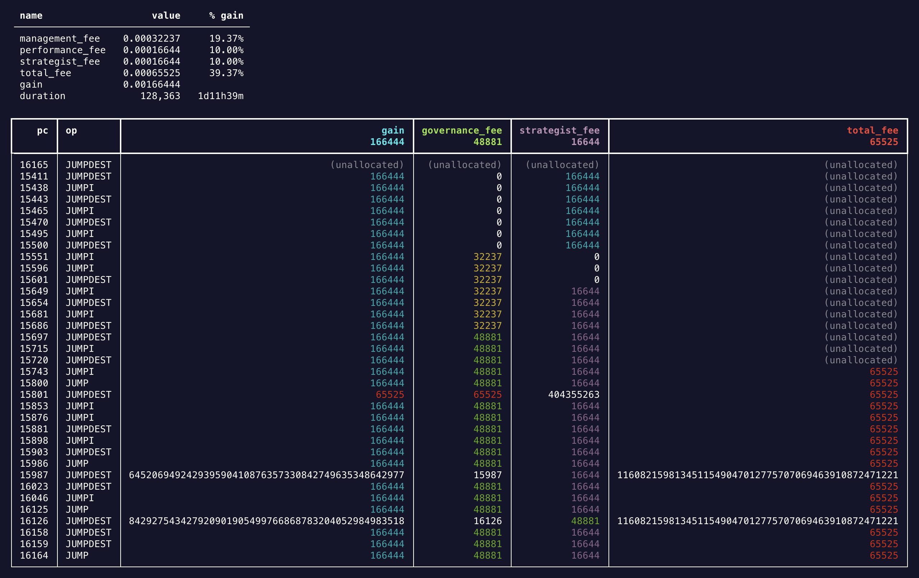Select total_fee 65525 in row 15743
This screenshot has height=578, width=919.
pos(884,372)
